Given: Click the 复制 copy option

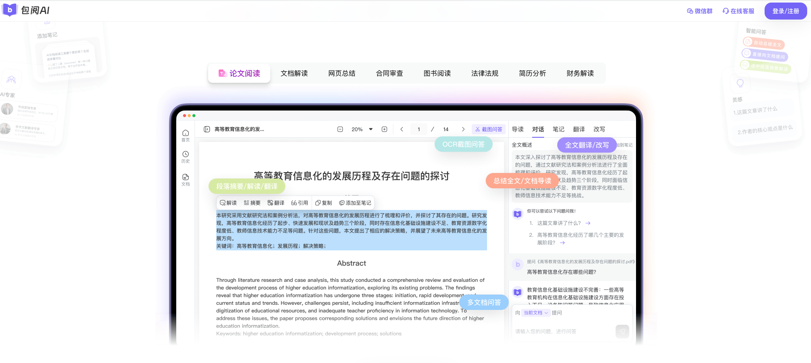Looking at the screenshot, I should pyautogui.click(x=324, y=203).
